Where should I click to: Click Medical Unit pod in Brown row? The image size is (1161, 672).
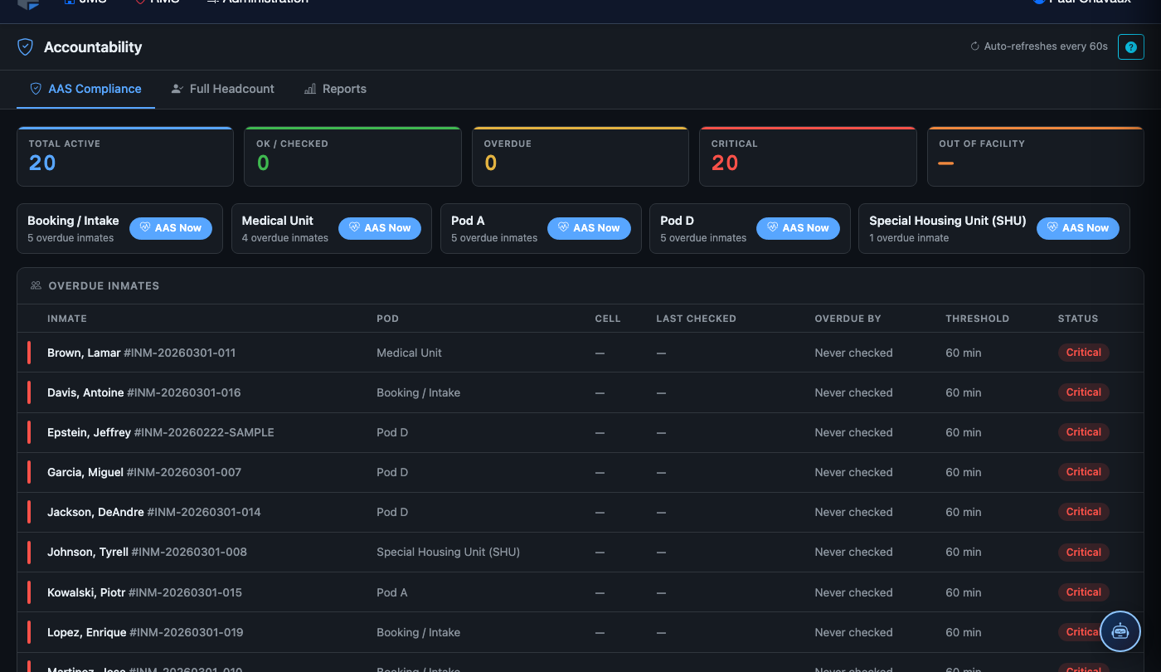[409, 353]
